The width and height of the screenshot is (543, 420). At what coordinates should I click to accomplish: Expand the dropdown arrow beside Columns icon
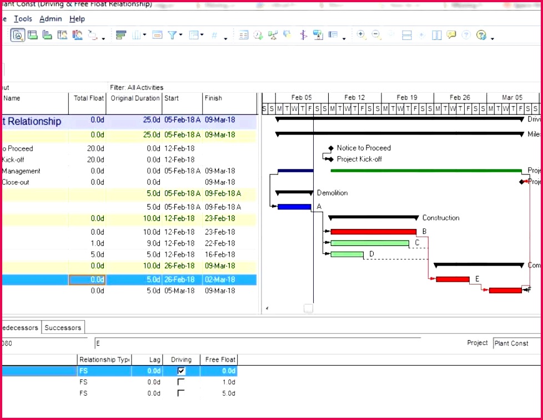tap(144, 36)
